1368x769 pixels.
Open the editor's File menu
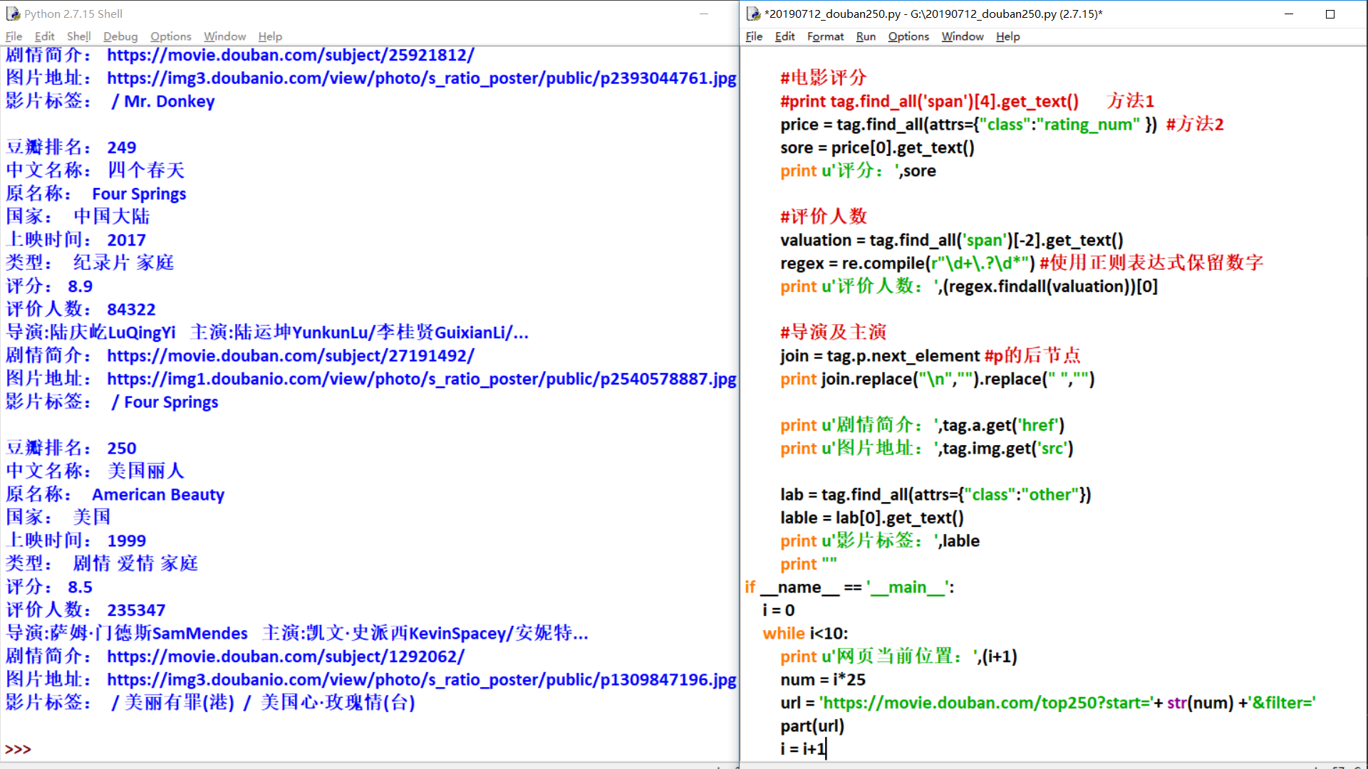754,36
